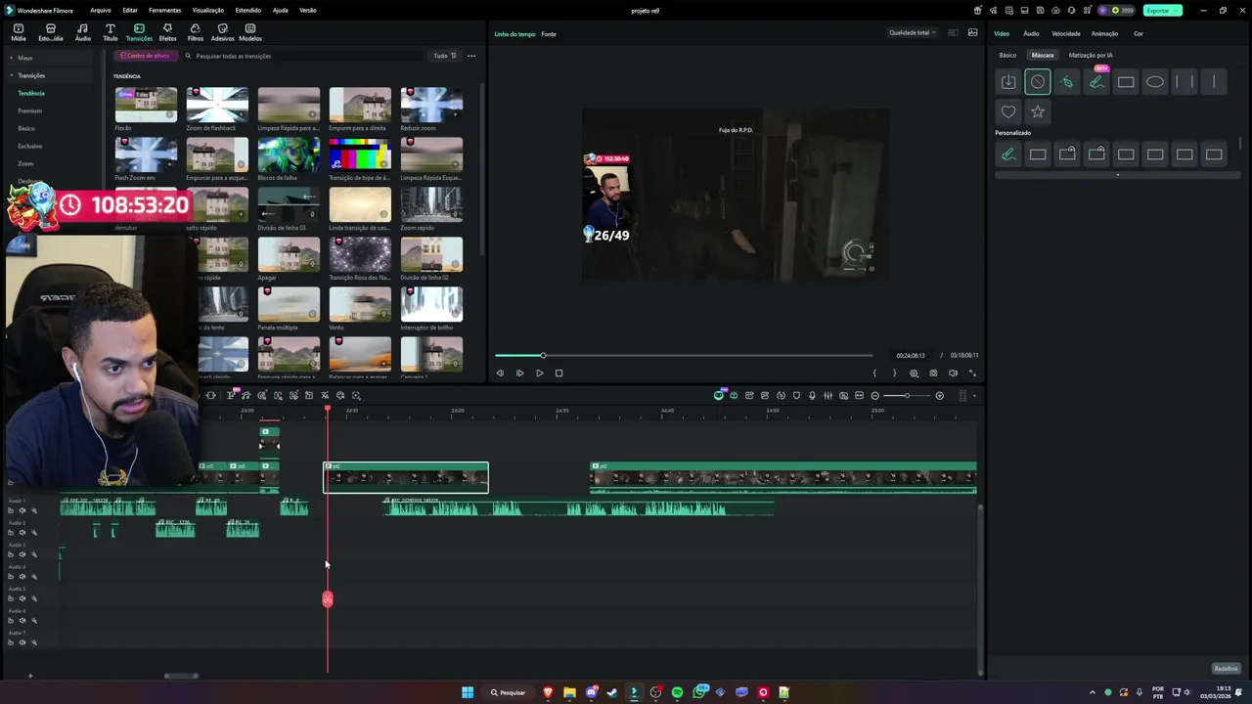The width and height of the screenshot is (1252, 704).
Task: Open File Explorer from the taskbar
Action: tap(569, 692)
